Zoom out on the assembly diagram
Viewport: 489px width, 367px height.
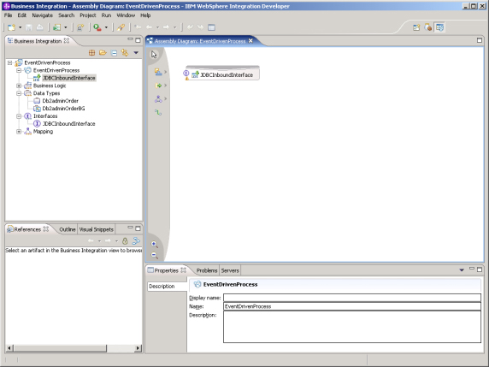click(x=154, y=255)
